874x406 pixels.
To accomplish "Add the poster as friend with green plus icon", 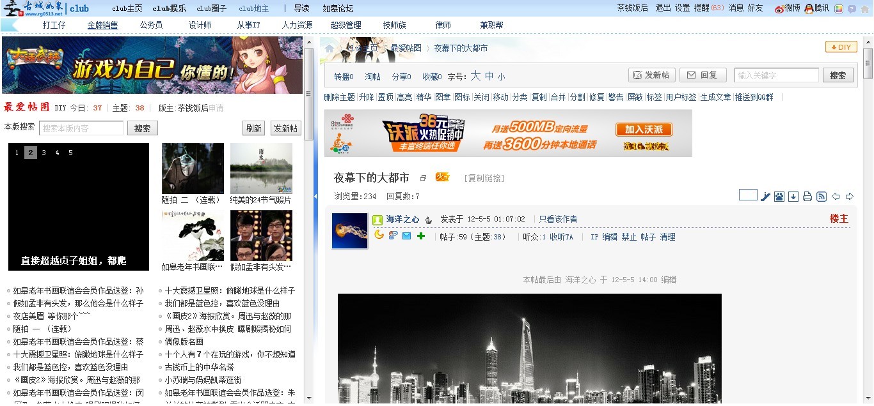I will click(421, 236).
